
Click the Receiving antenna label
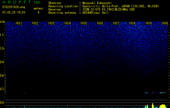(62, 13)
